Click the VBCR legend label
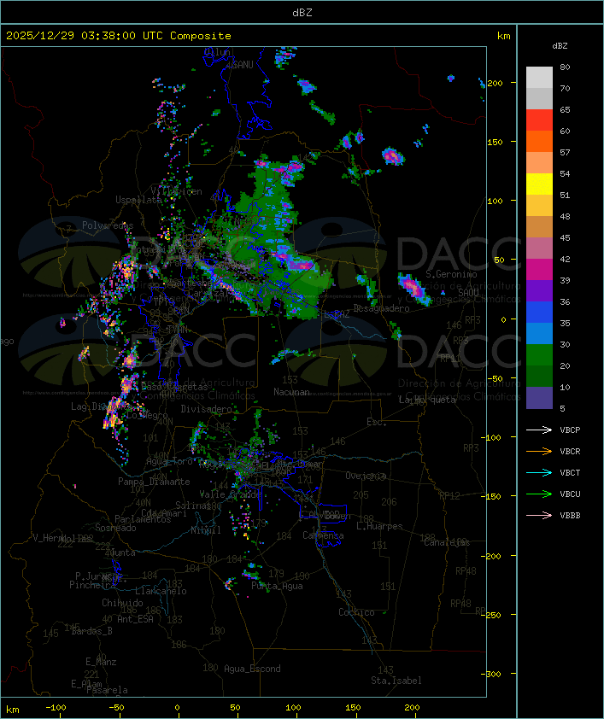Screen dimensions: 604x719 click(570, 451)
